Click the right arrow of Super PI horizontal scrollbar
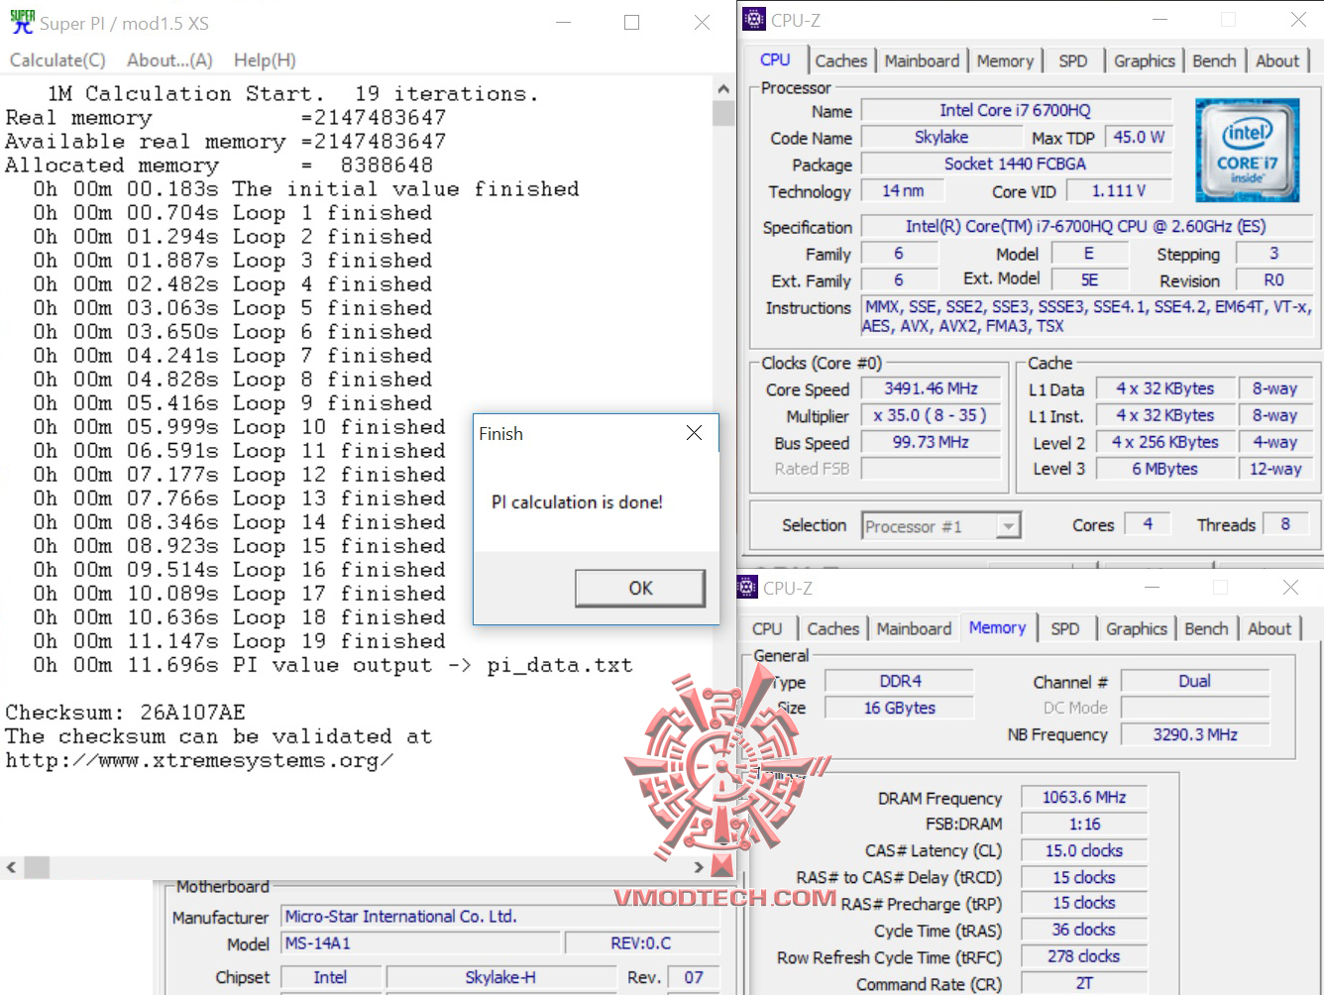Viewport: 1324px width, 995px height. pyautogui.click(x=699, y=867)
